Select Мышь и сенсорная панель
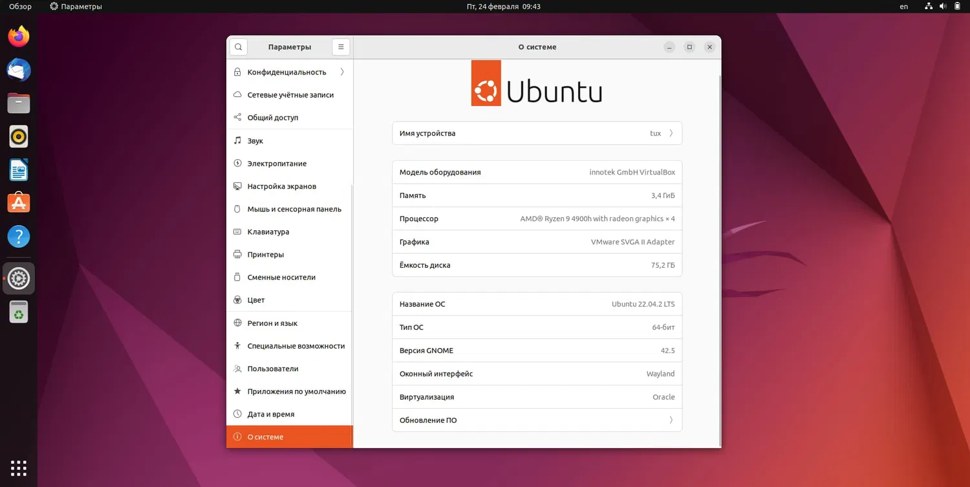 [x=290, y=209]
